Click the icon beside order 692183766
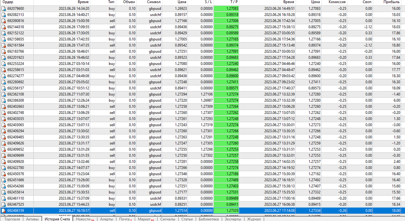405x221 pixels. (x=4, y=51)
